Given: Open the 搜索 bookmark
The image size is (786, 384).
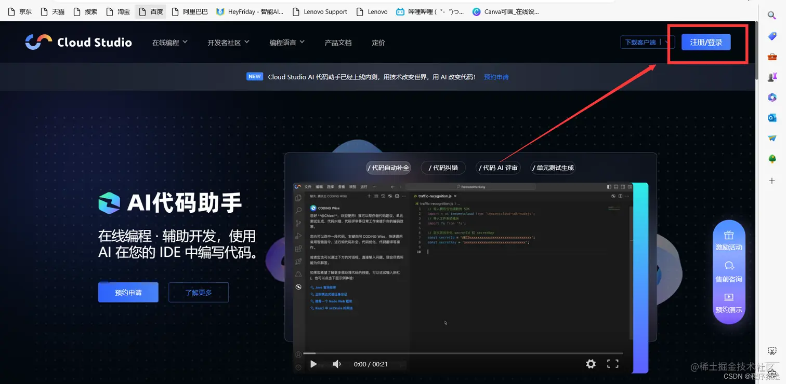Looking at the screenshot, I should pos(85,11).
